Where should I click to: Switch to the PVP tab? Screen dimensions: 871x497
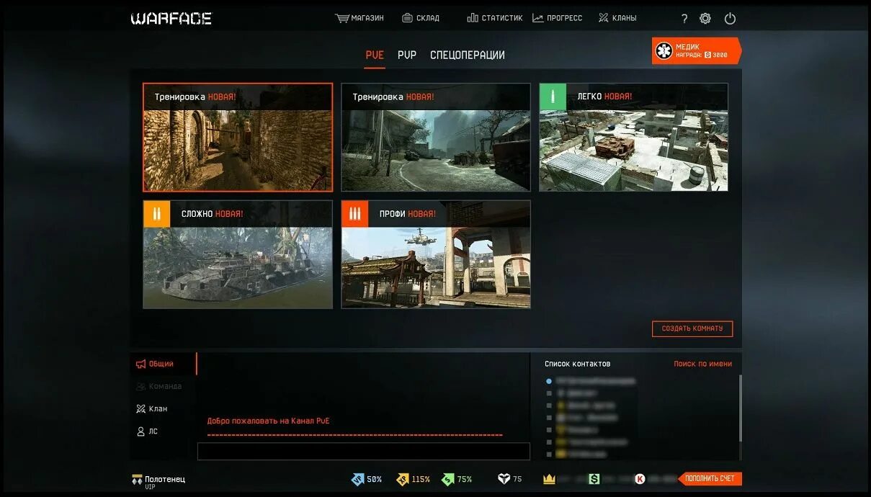[x=407, y=55]
